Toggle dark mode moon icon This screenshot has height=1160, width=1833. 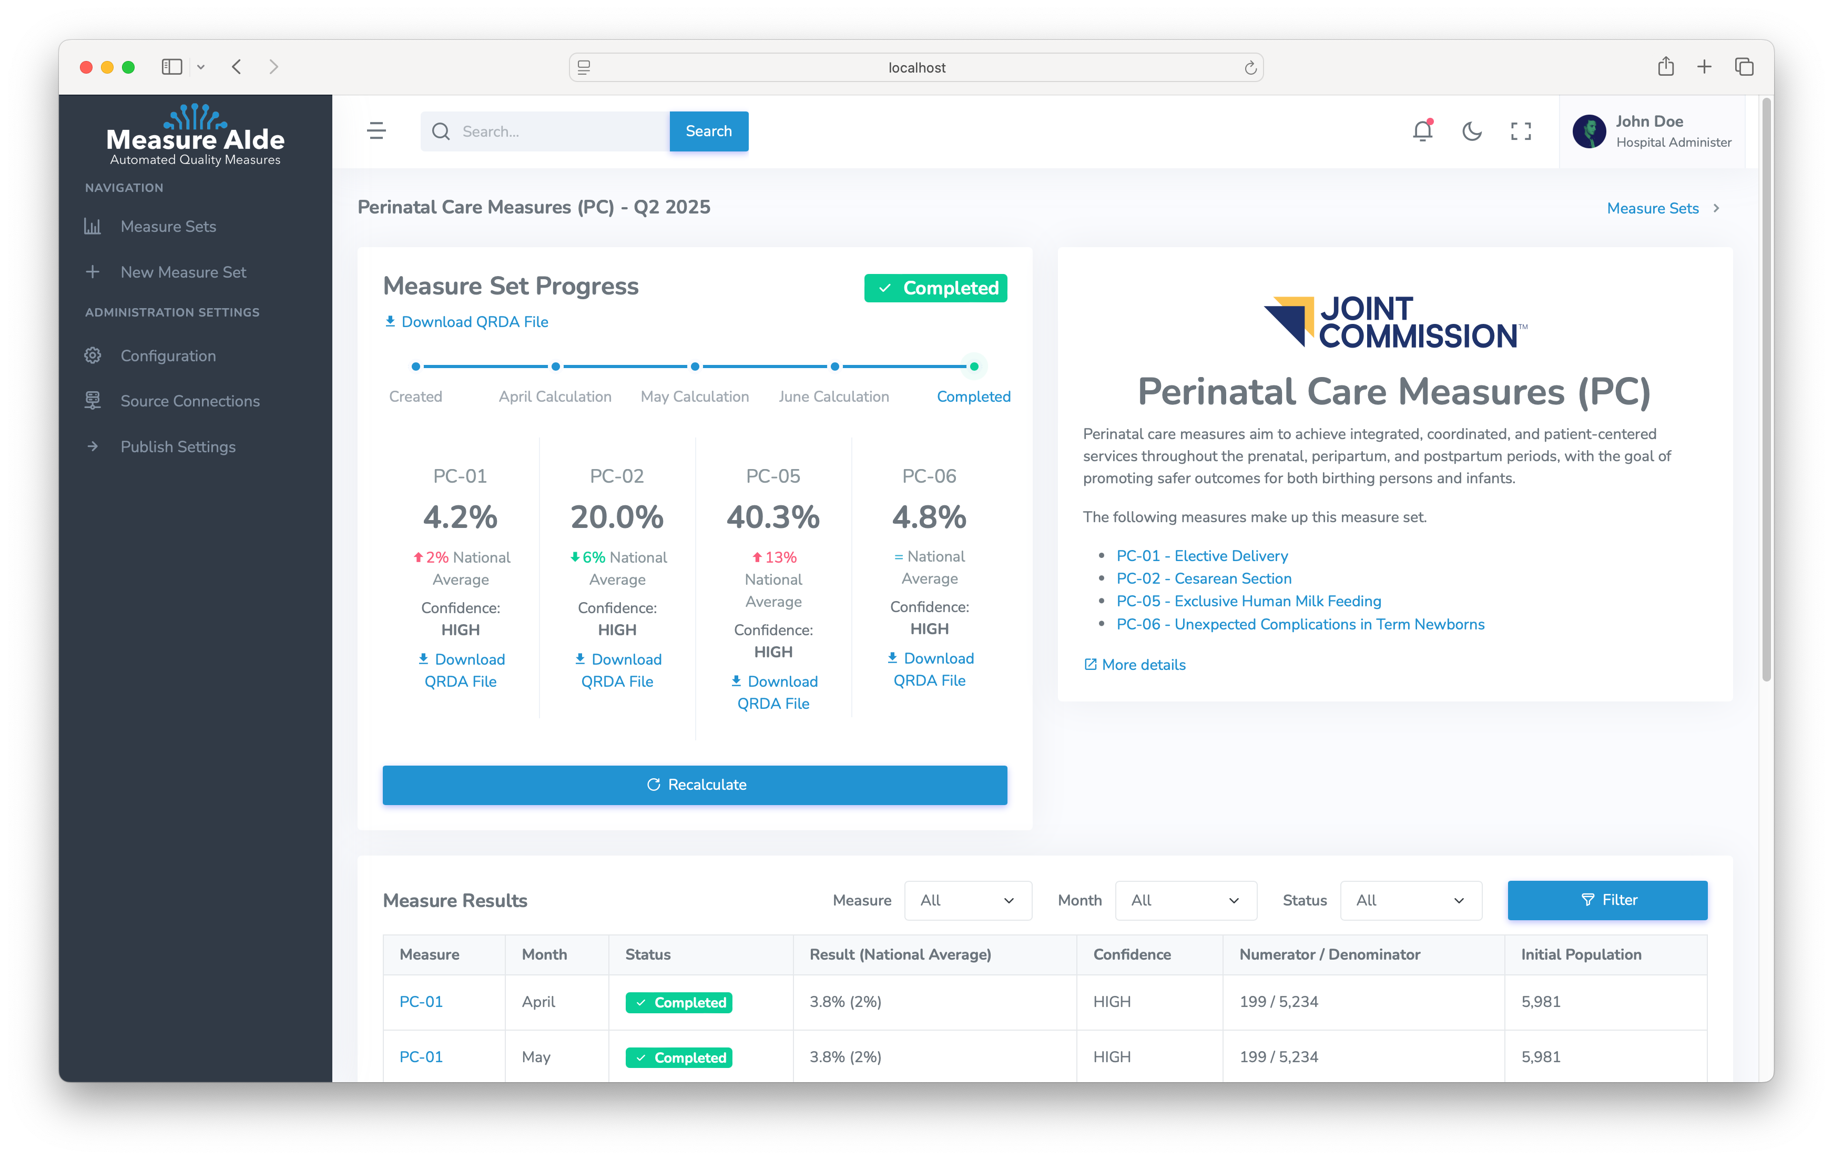(1471, 131)
